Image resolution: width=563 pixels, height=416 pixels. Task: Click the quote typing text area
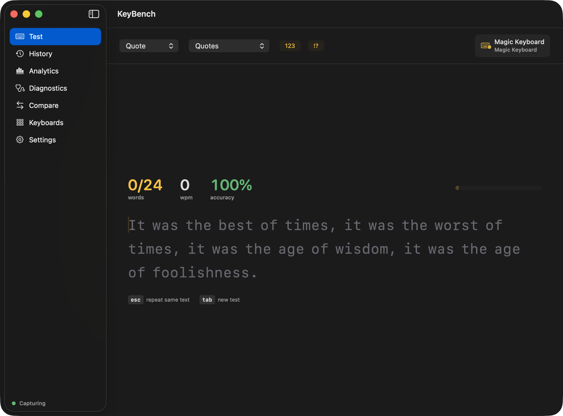324,249
